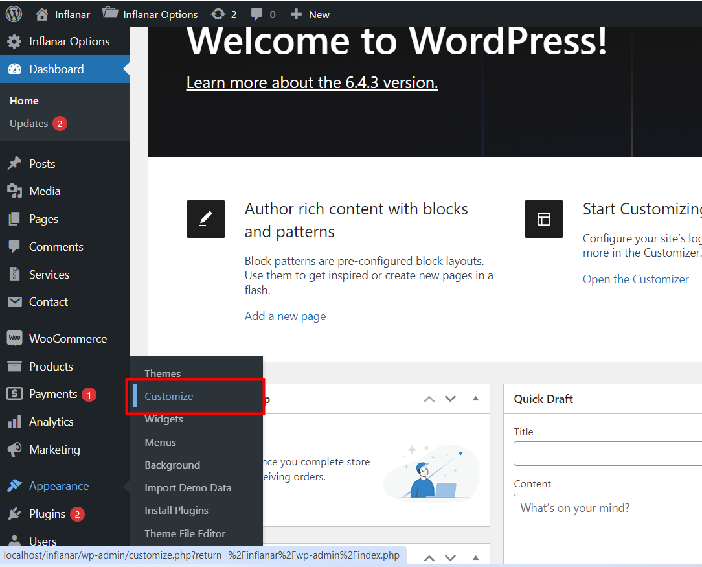Toggle the bottom widget panel with its triangle

(476, 557)
